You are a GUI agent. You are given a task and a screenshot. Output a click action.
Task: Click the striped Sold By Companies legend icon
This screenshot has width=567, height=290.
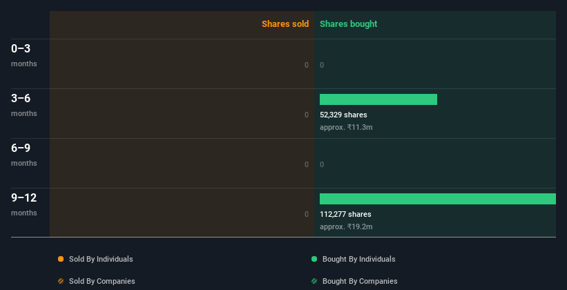click(x=61, y=281)
